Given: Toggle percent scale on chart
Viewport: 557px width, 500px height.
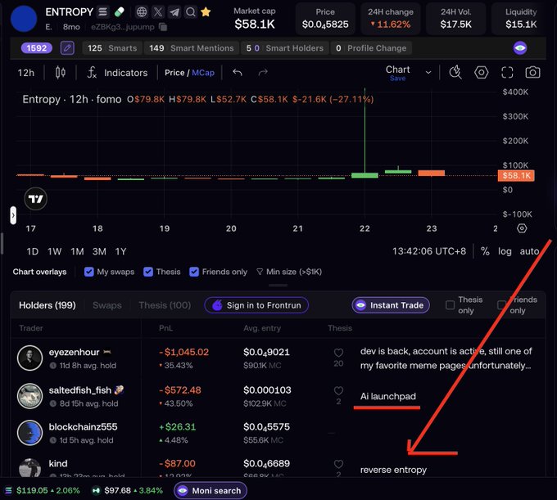Looking at the screenshot, I should pos(485,251).
